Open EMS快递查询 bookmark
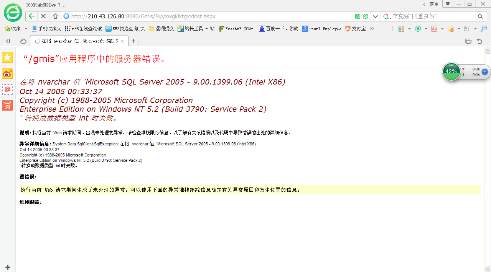The height and width of the screenshot is (272, 491). tap(125, 29)
